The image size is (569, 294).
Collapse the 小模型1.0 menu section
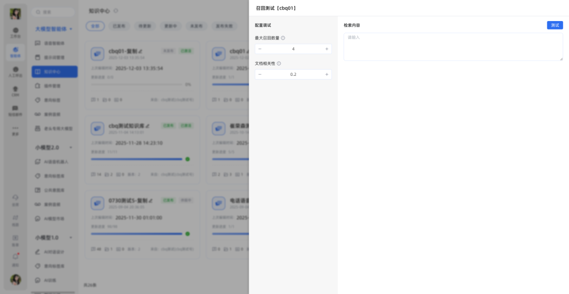point(71,238)
